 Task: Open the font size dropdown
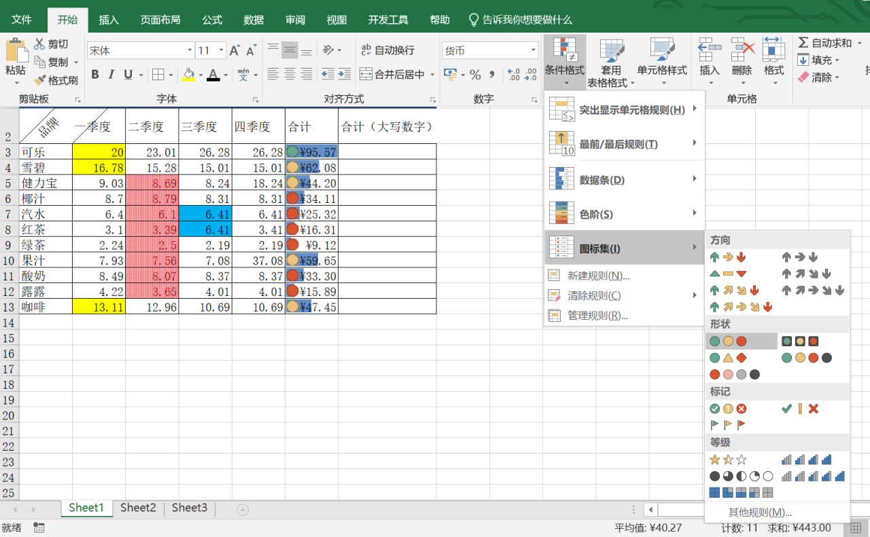(221, 50)
